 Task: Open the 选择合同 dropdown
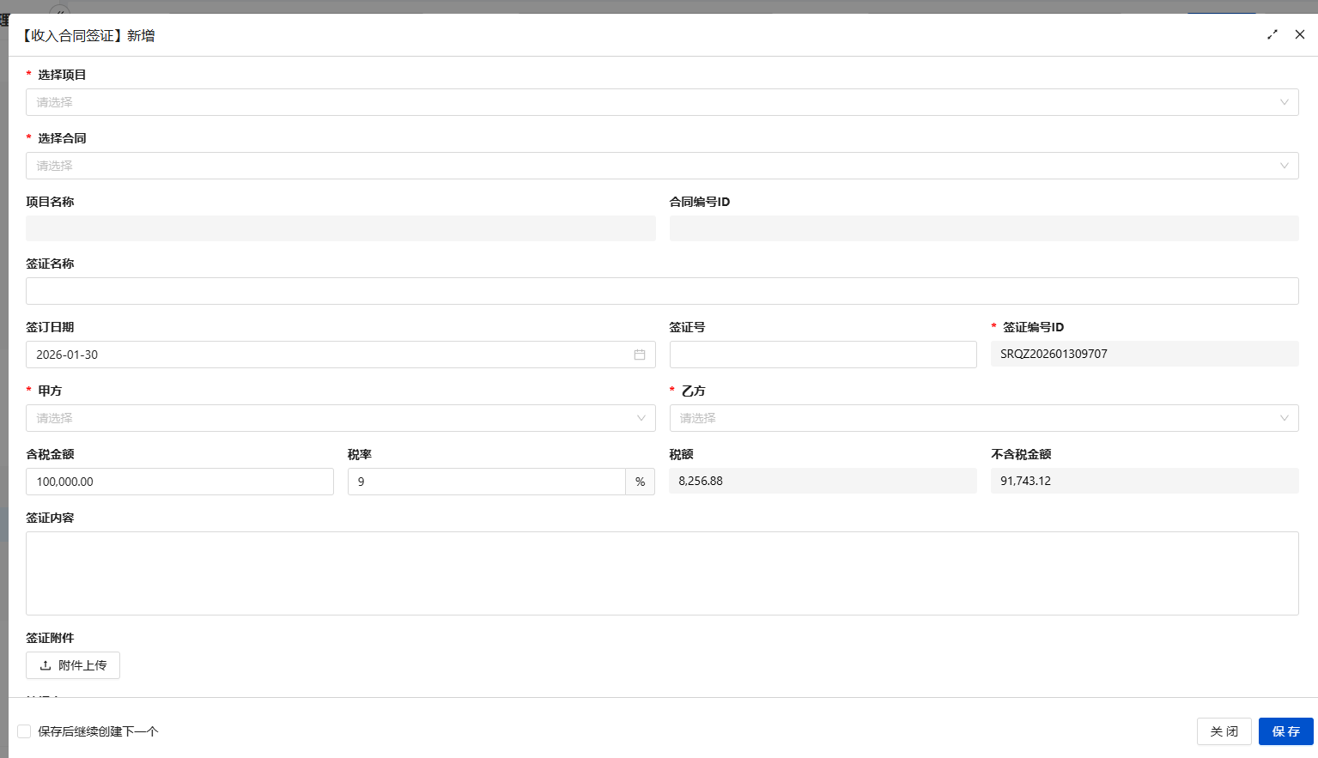(x=653, y=166)
